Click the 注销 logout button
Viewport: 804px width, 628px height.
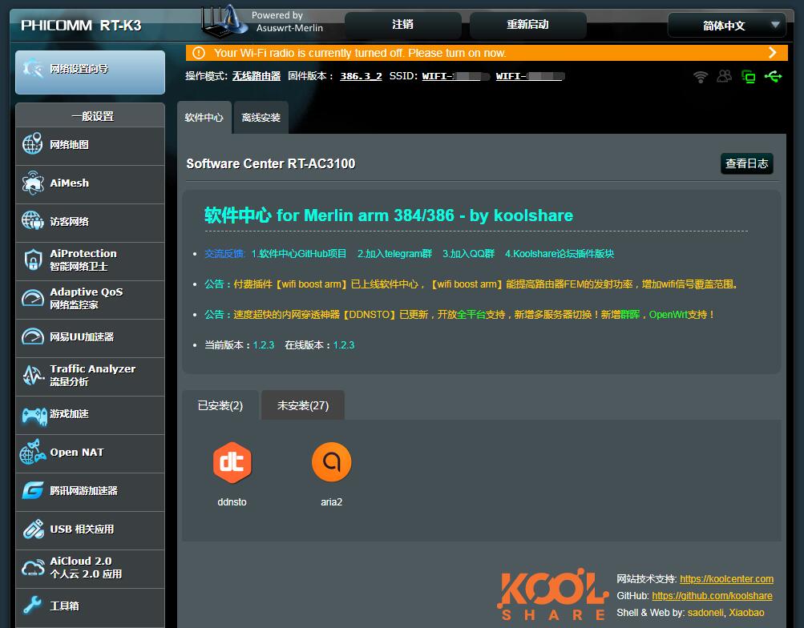(402, 25)
